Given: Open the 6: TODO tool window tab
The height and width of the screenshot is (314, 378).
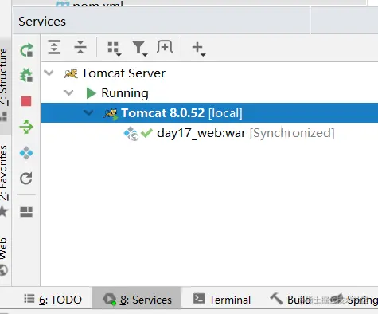Looking at the screenshot, I should 53,300.
